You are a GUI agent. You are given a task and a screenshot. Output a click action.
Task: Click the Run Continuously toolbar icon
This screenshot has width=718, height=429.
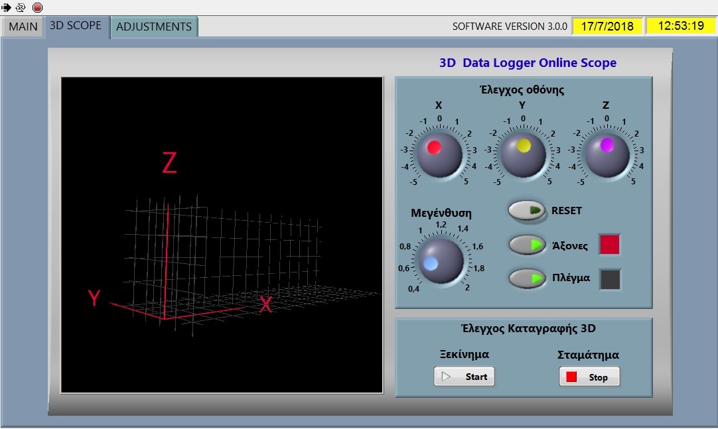tap(21, 7)
